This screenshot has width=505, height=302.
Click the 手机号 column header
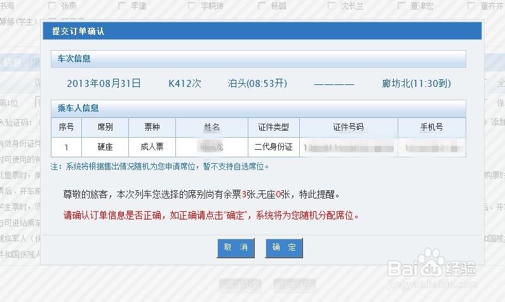pyautogui.click(x=432, y=128)
